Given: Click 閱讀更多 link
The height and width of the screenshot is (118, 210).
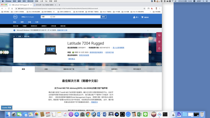Looking at the screenshot, I should coord(94,102).
